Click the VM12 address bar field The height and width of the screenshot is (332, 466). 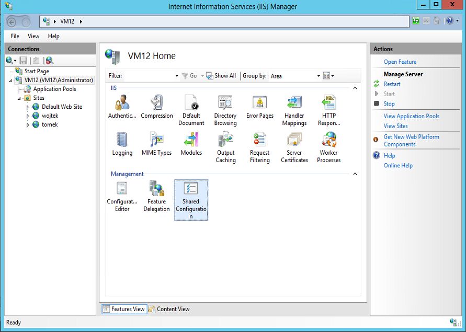click(224, 21)
